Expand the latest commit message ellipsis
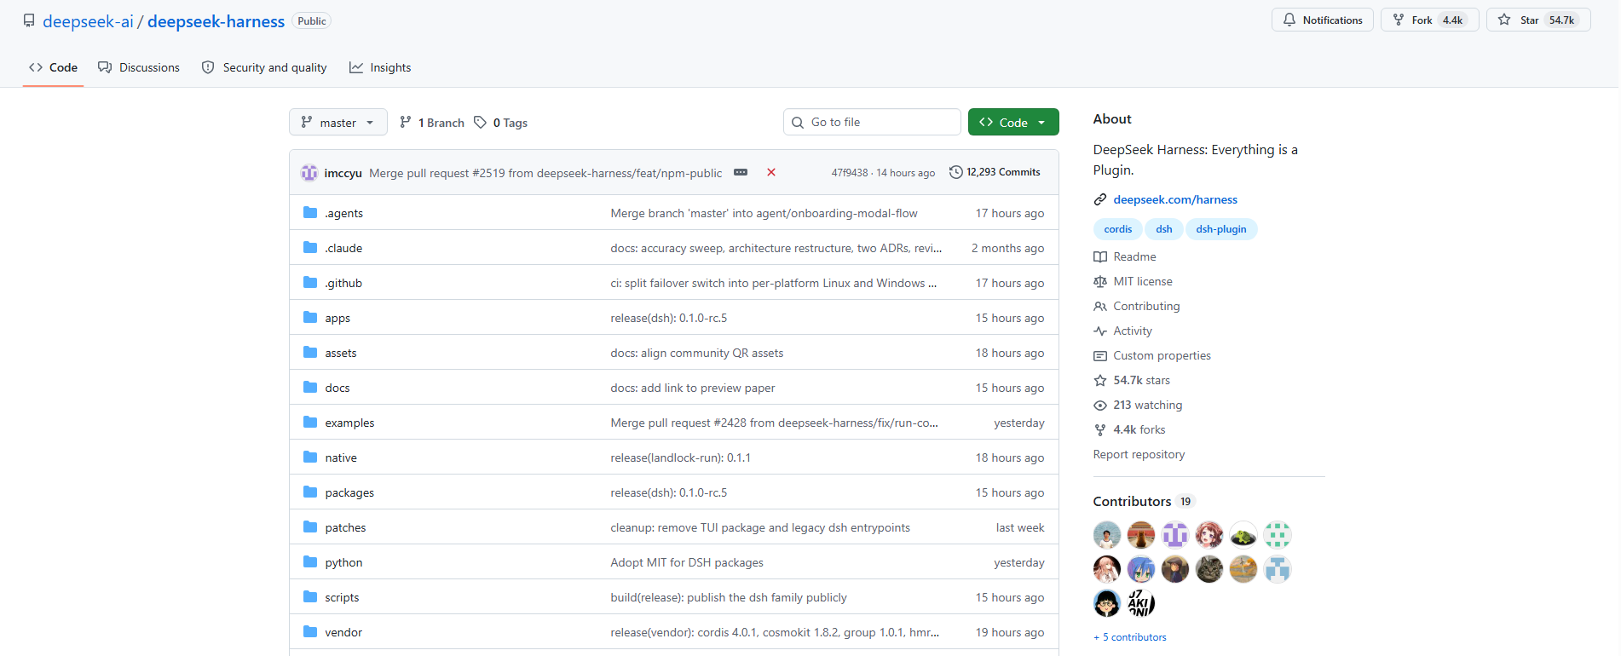 [741, 173]
